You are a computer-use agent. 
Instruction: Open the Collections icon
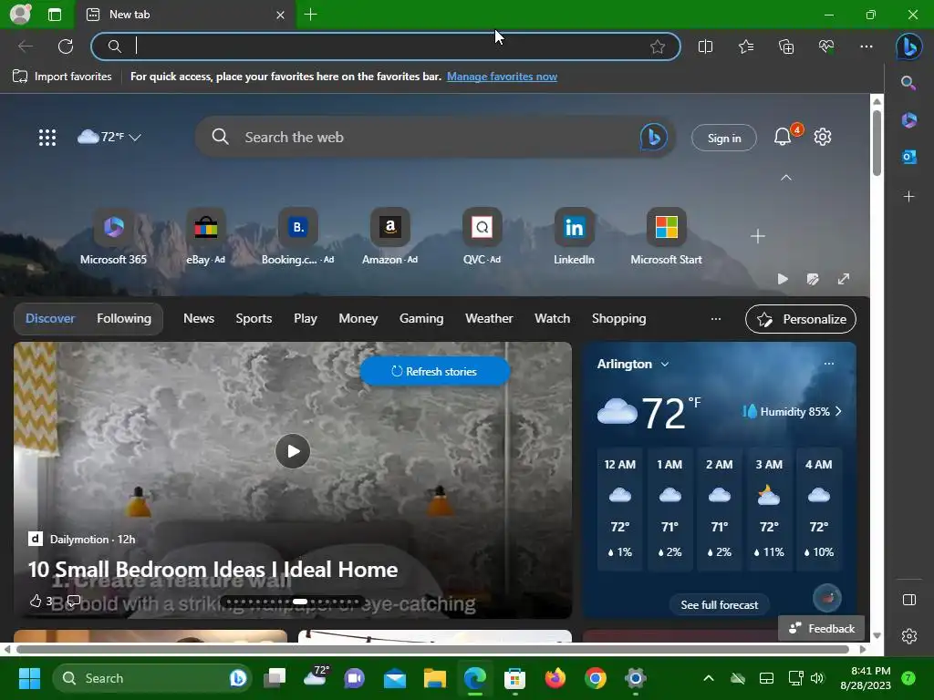(786, 46)
